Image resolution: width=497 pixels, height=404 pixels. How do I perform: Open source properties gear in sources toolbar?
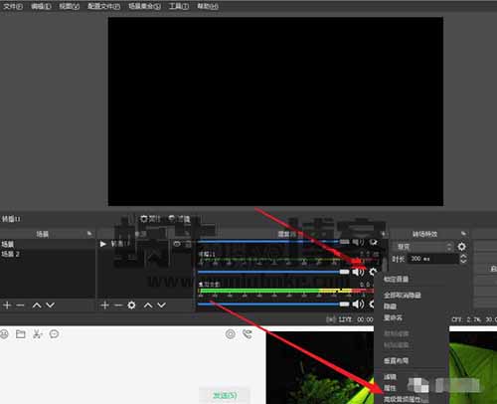tap(131, 305)
